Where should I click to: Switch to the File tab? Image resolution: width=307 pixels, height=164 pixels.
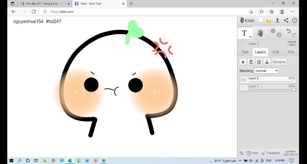tap(291, 52)
